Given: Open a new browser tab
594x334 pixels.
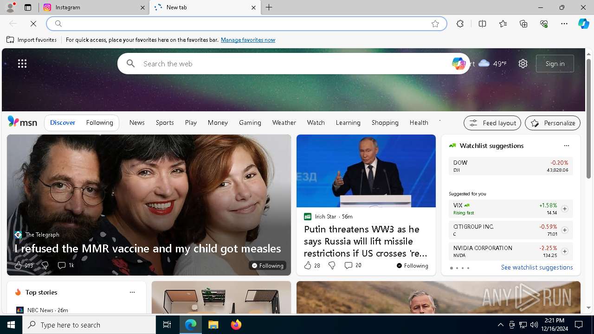Looking at the screenshot, I should click(269, 7).
